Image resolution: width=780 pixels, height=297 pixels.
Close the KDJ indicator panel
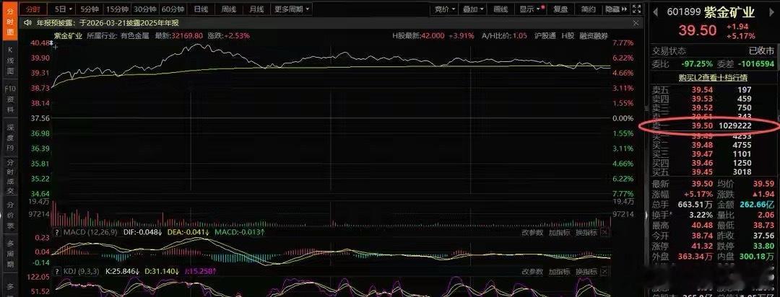click(604, 272)
